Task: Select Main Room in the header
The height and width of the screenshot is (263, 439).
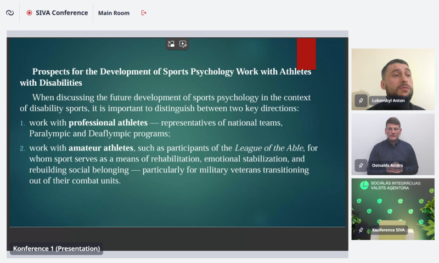Action: (114, 13)
